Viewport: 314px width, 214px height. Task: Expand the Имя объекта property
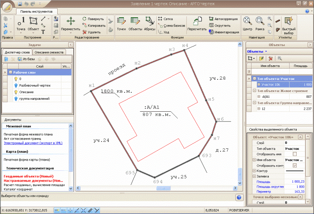click(254, 160)
